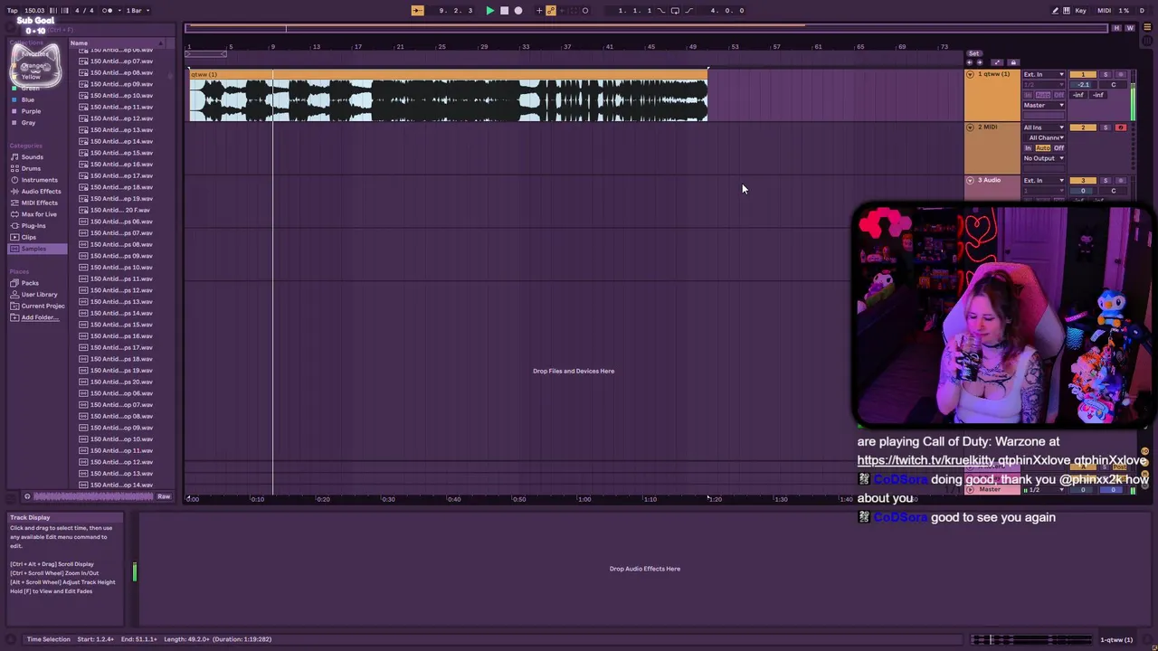Click the 4 / 4 time signature field
Viewport: 1158px width, 651px height.
click(84, 11)
